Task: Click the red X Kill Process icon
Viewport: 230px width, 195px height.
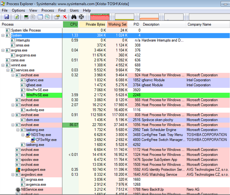Action: pos(64,17)
